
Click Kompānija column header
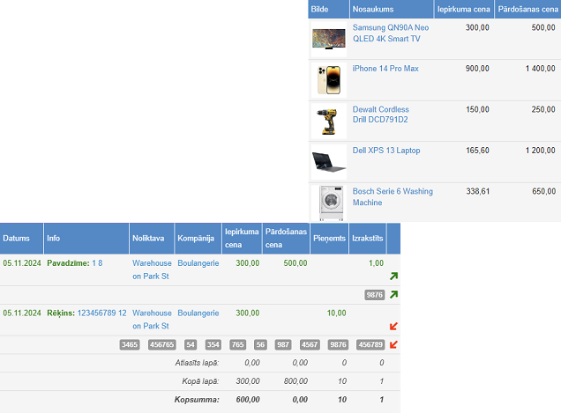(198, 239)
